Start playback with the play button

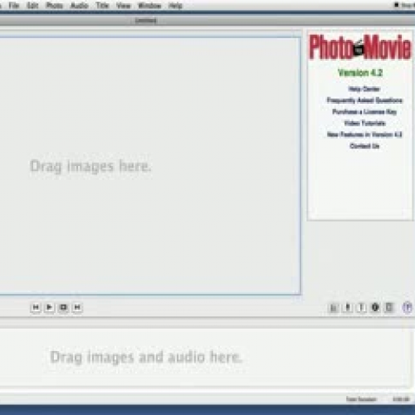click(x=49, y=307)
